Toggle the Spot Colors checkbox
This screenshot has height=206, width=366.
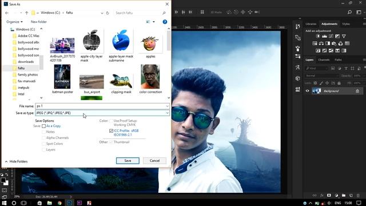(x=43, y=144)
